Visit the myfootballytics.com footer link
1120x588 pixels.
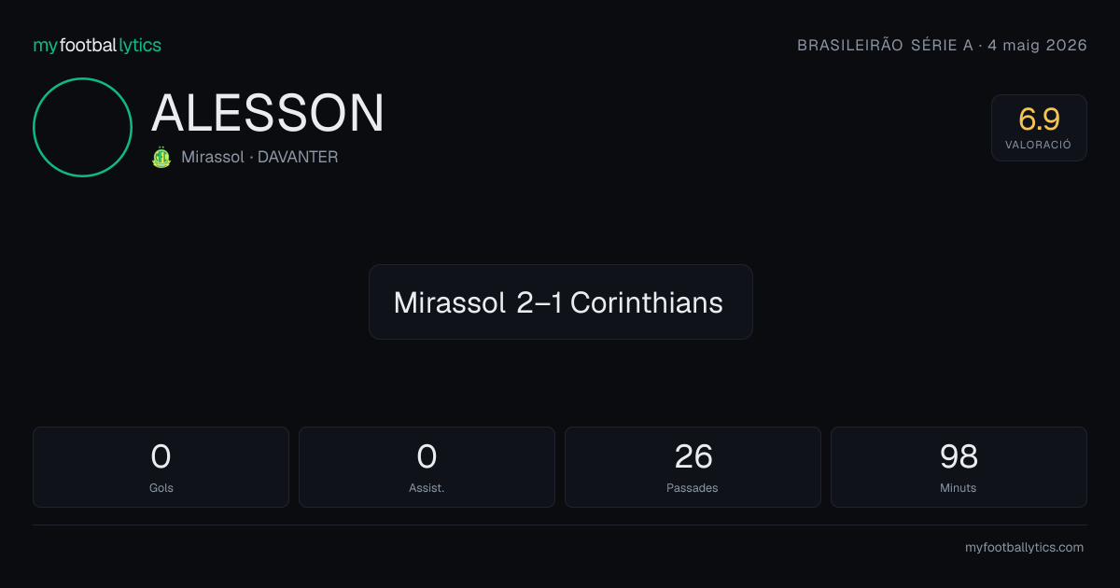[1024, 548]
